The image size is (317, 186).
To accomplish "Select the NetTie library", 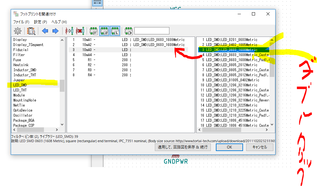I will coord(19,105).
